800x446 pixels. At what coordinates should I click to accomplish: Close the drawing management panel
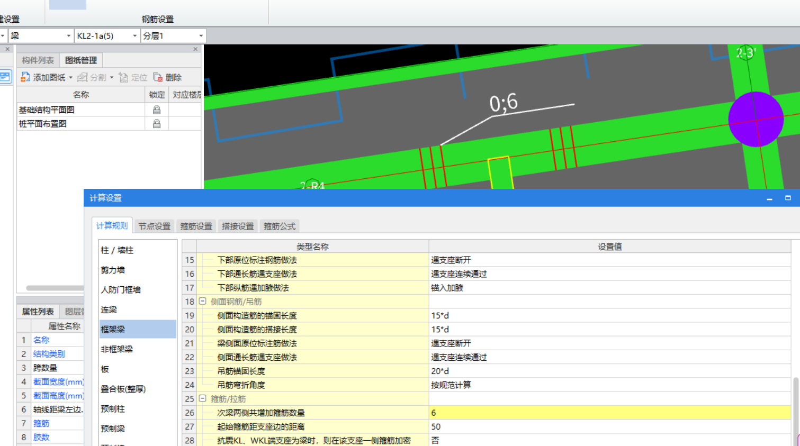(195, 49)
